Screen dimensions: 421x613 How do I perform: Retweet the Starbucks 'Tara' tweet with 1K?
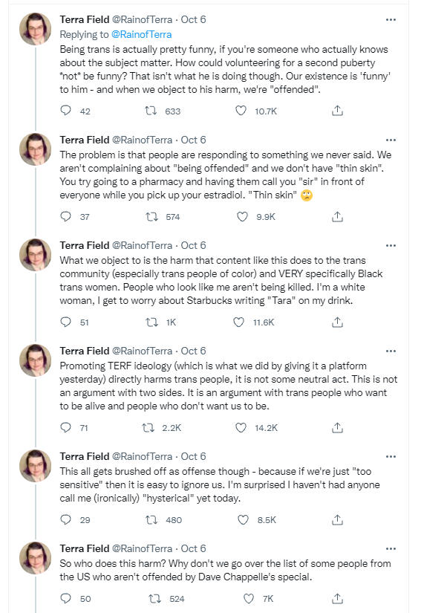[151, 322]
